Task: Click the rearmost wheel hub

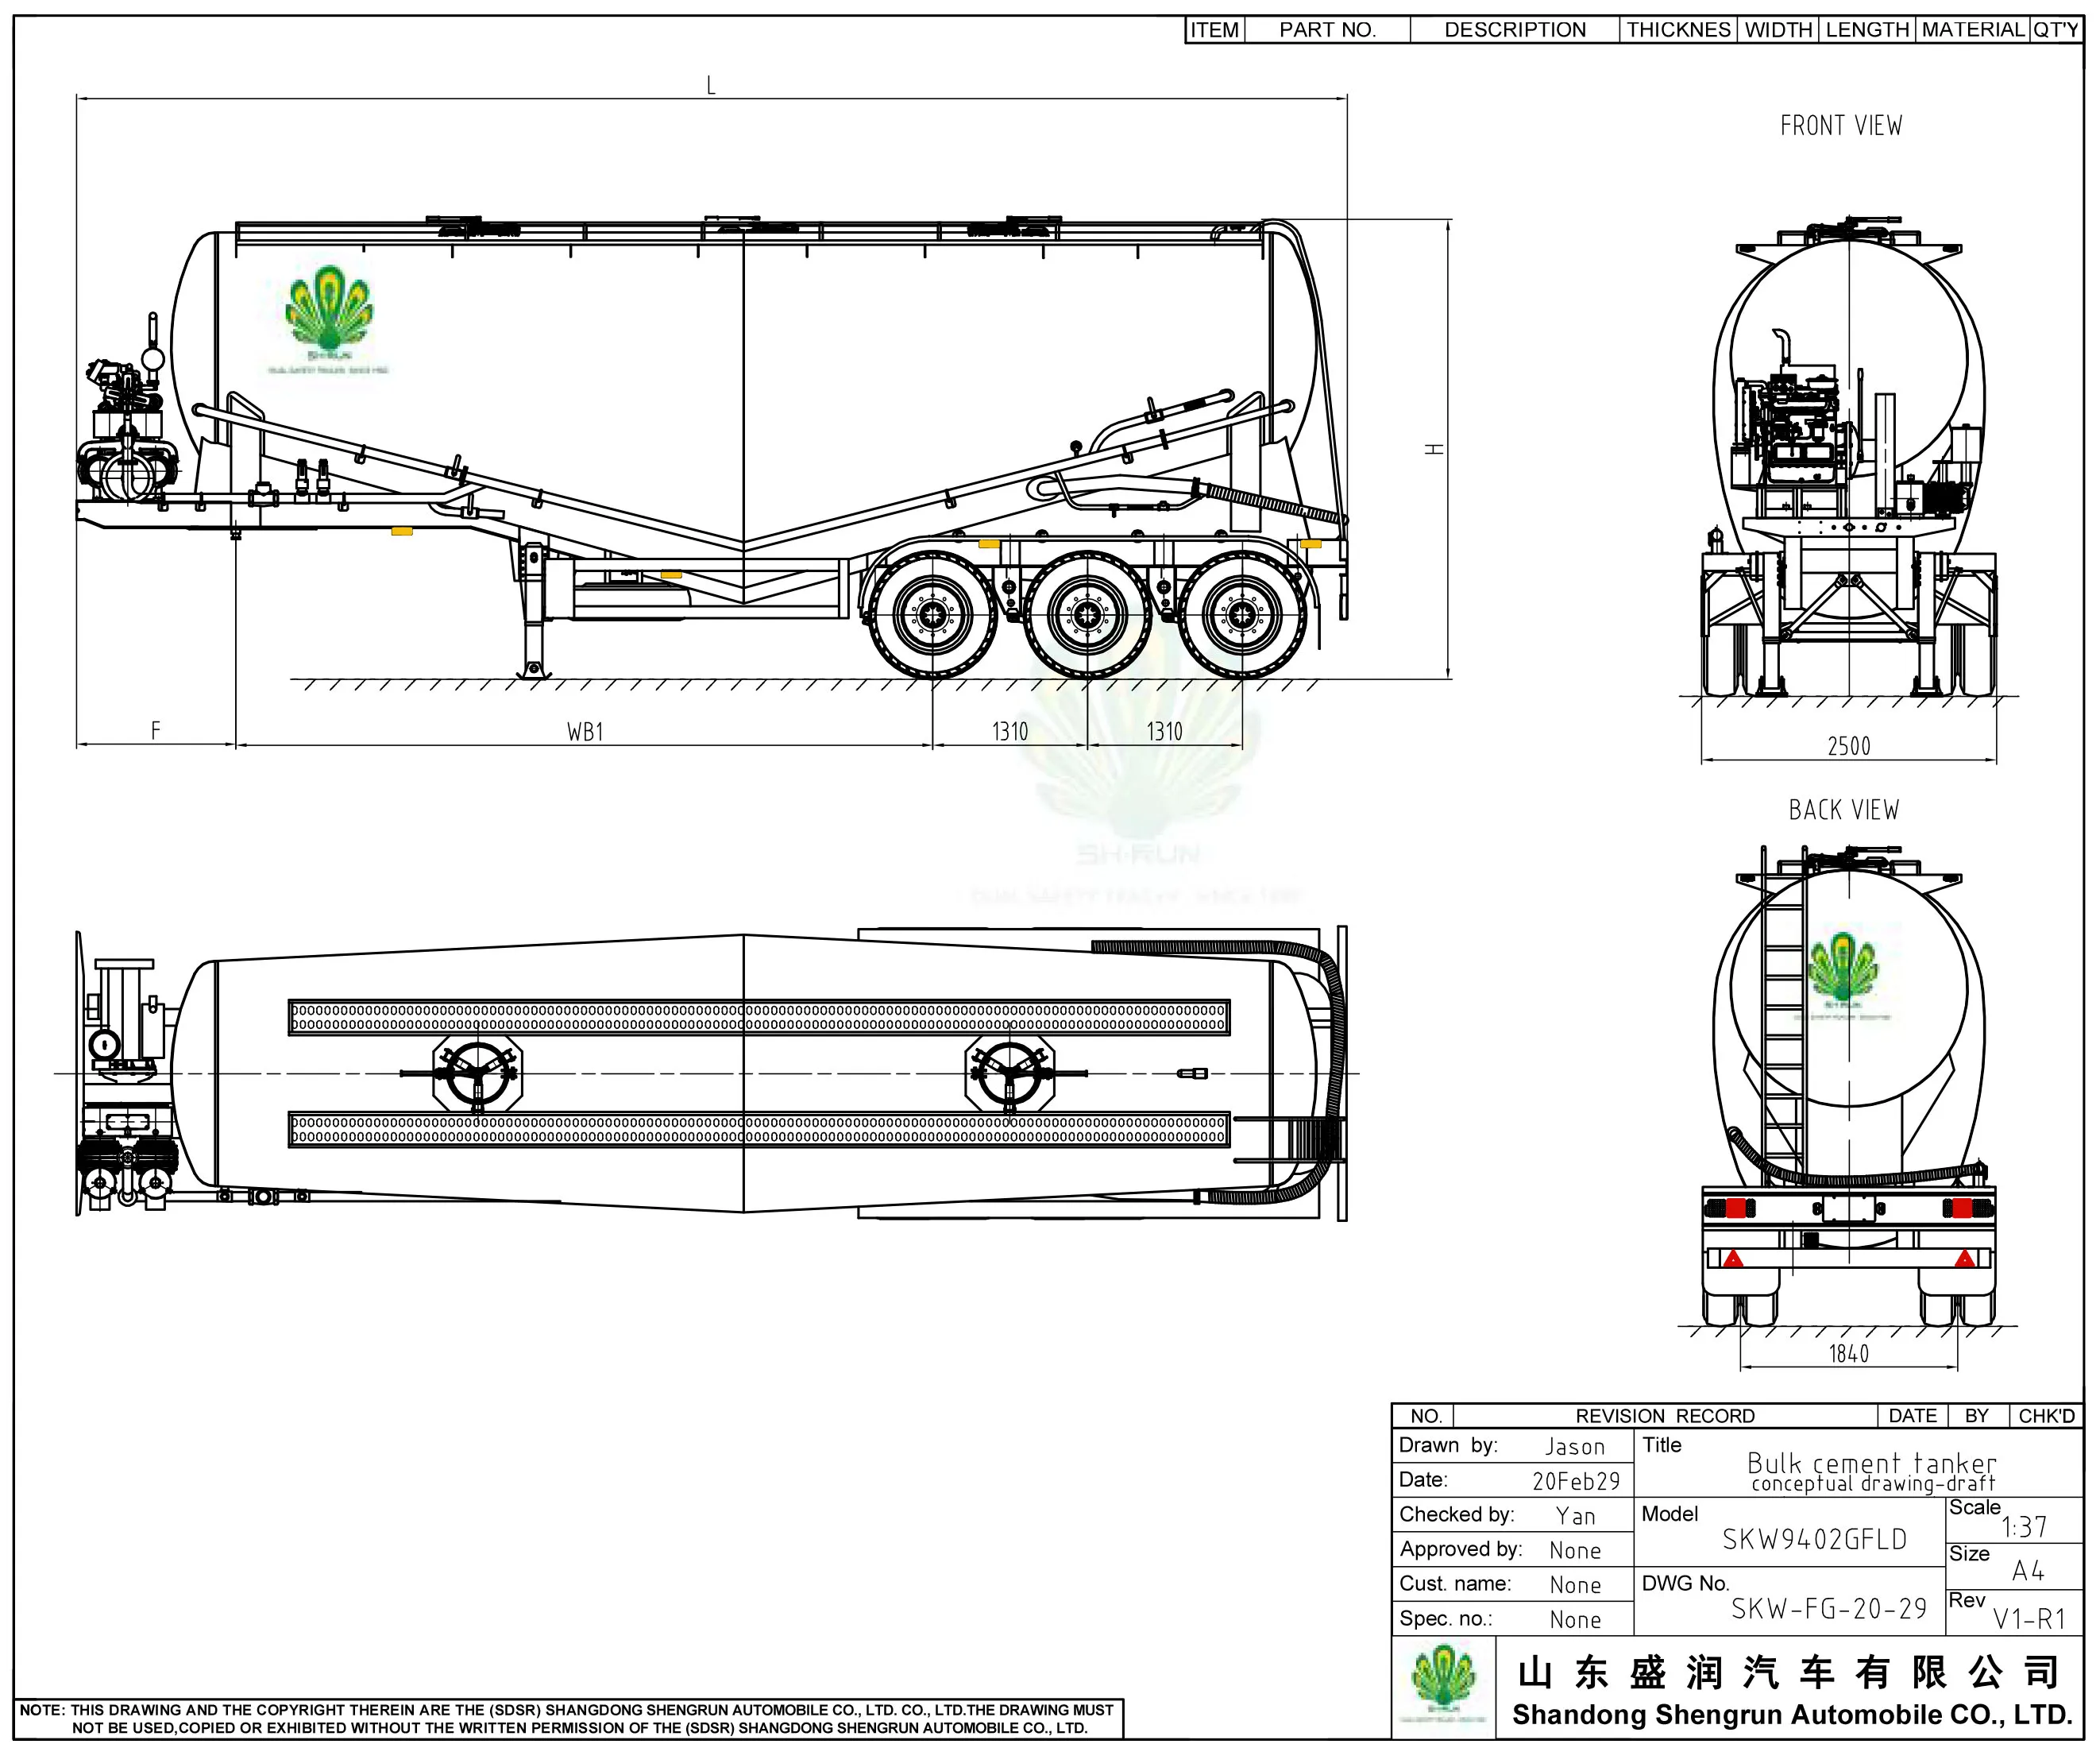Action: click(1242, 614)
